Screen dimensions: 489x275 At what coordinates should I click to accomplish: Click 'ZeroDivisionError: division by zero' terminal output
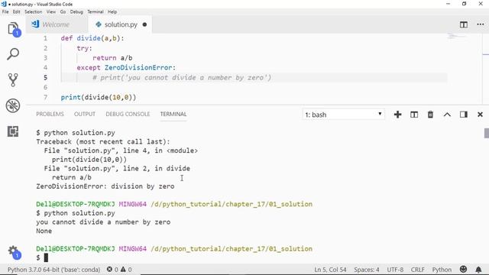(x=105, y=186)
